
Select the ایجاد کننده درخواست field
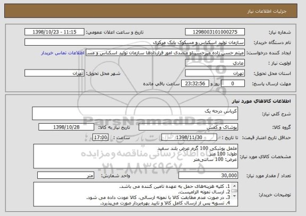coord(165,53)
